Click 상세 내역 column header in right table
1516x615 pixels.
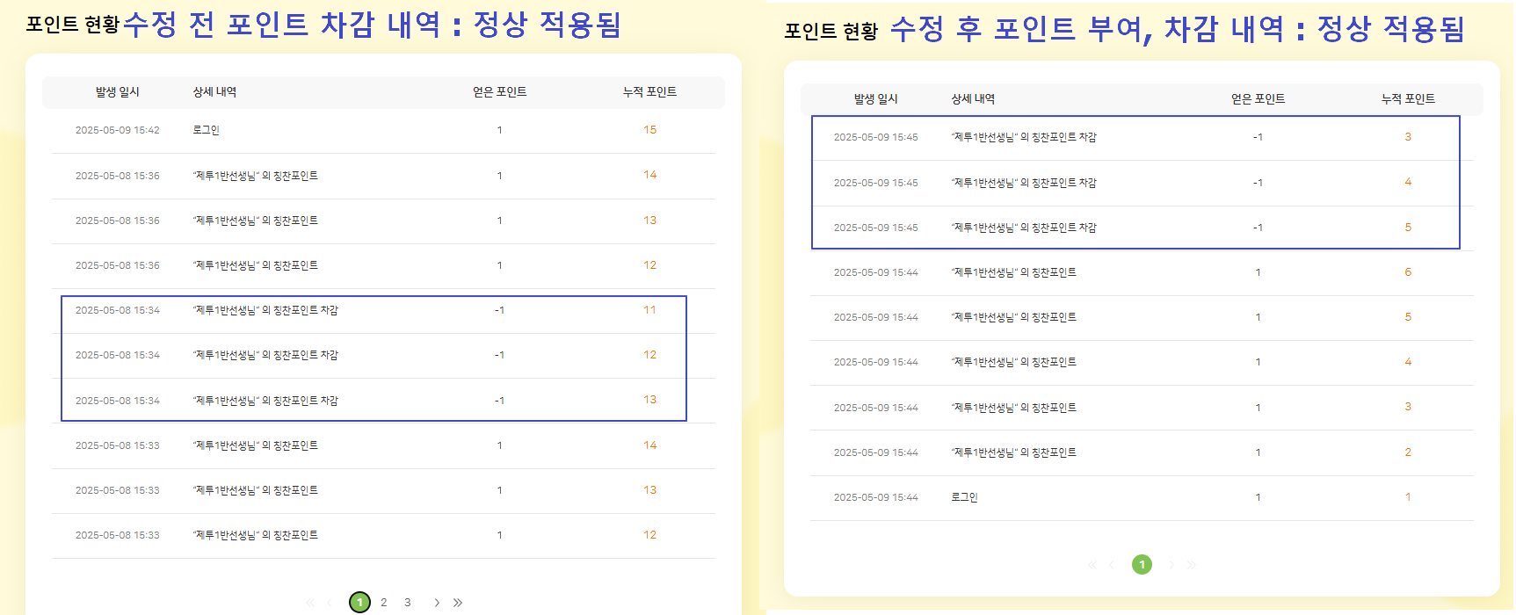tap(973, 99)
